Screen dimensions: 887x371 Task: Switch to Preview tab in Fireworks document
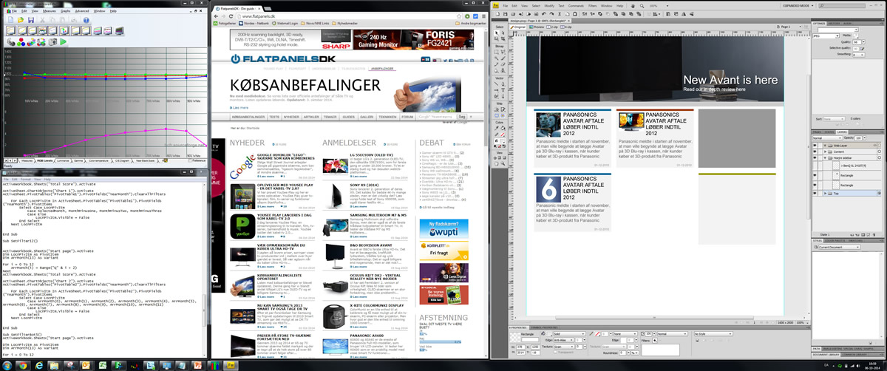537,27
